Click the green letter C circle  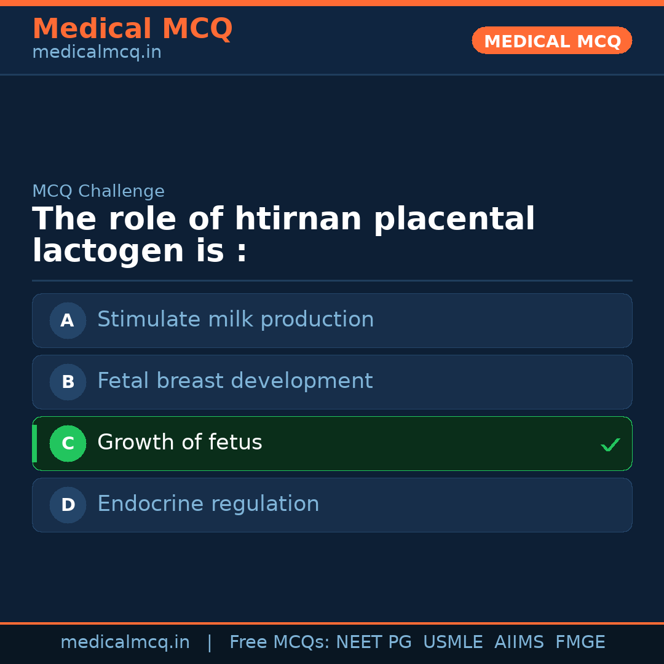click(x=68, y=443)
